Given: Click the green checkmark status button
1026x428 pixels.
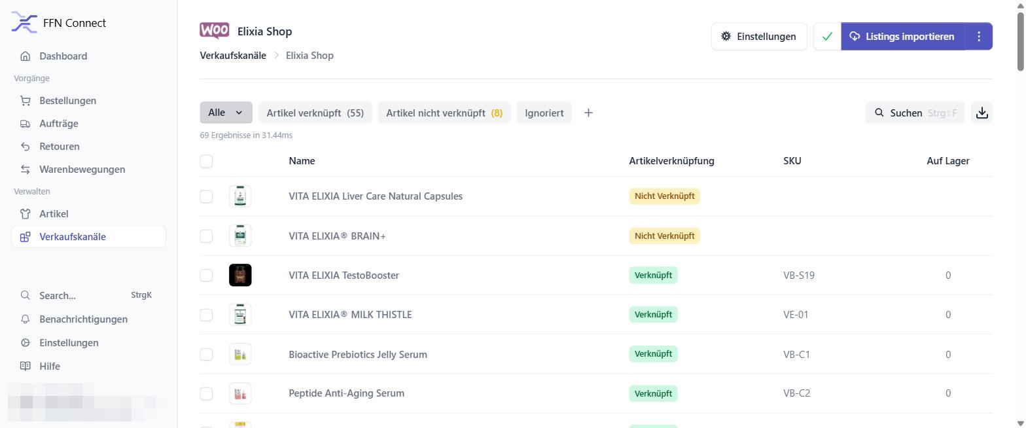Looking at the screenshot, I should 827,37.
